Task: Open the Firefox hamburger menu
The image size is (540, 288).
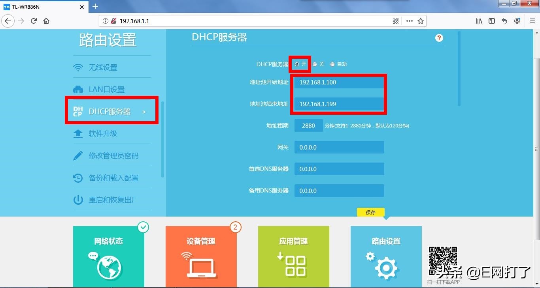Action: pos(532,21)
